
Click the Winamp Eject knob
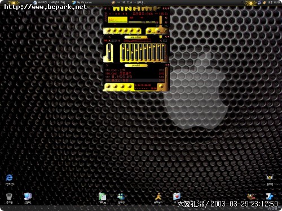tap(138, 30)
